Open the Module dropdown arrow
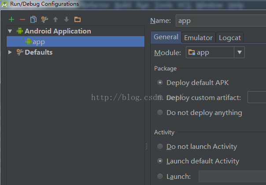The height and width of the screenshot is (185, 266). [x=240, y=52]
